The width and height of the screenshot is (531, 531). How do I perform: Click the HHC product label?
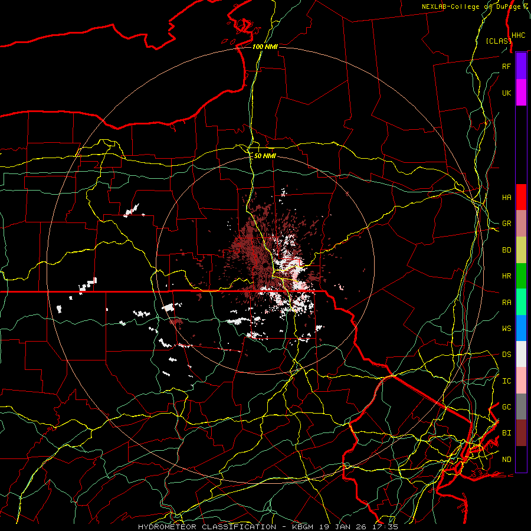click(518, 35)
